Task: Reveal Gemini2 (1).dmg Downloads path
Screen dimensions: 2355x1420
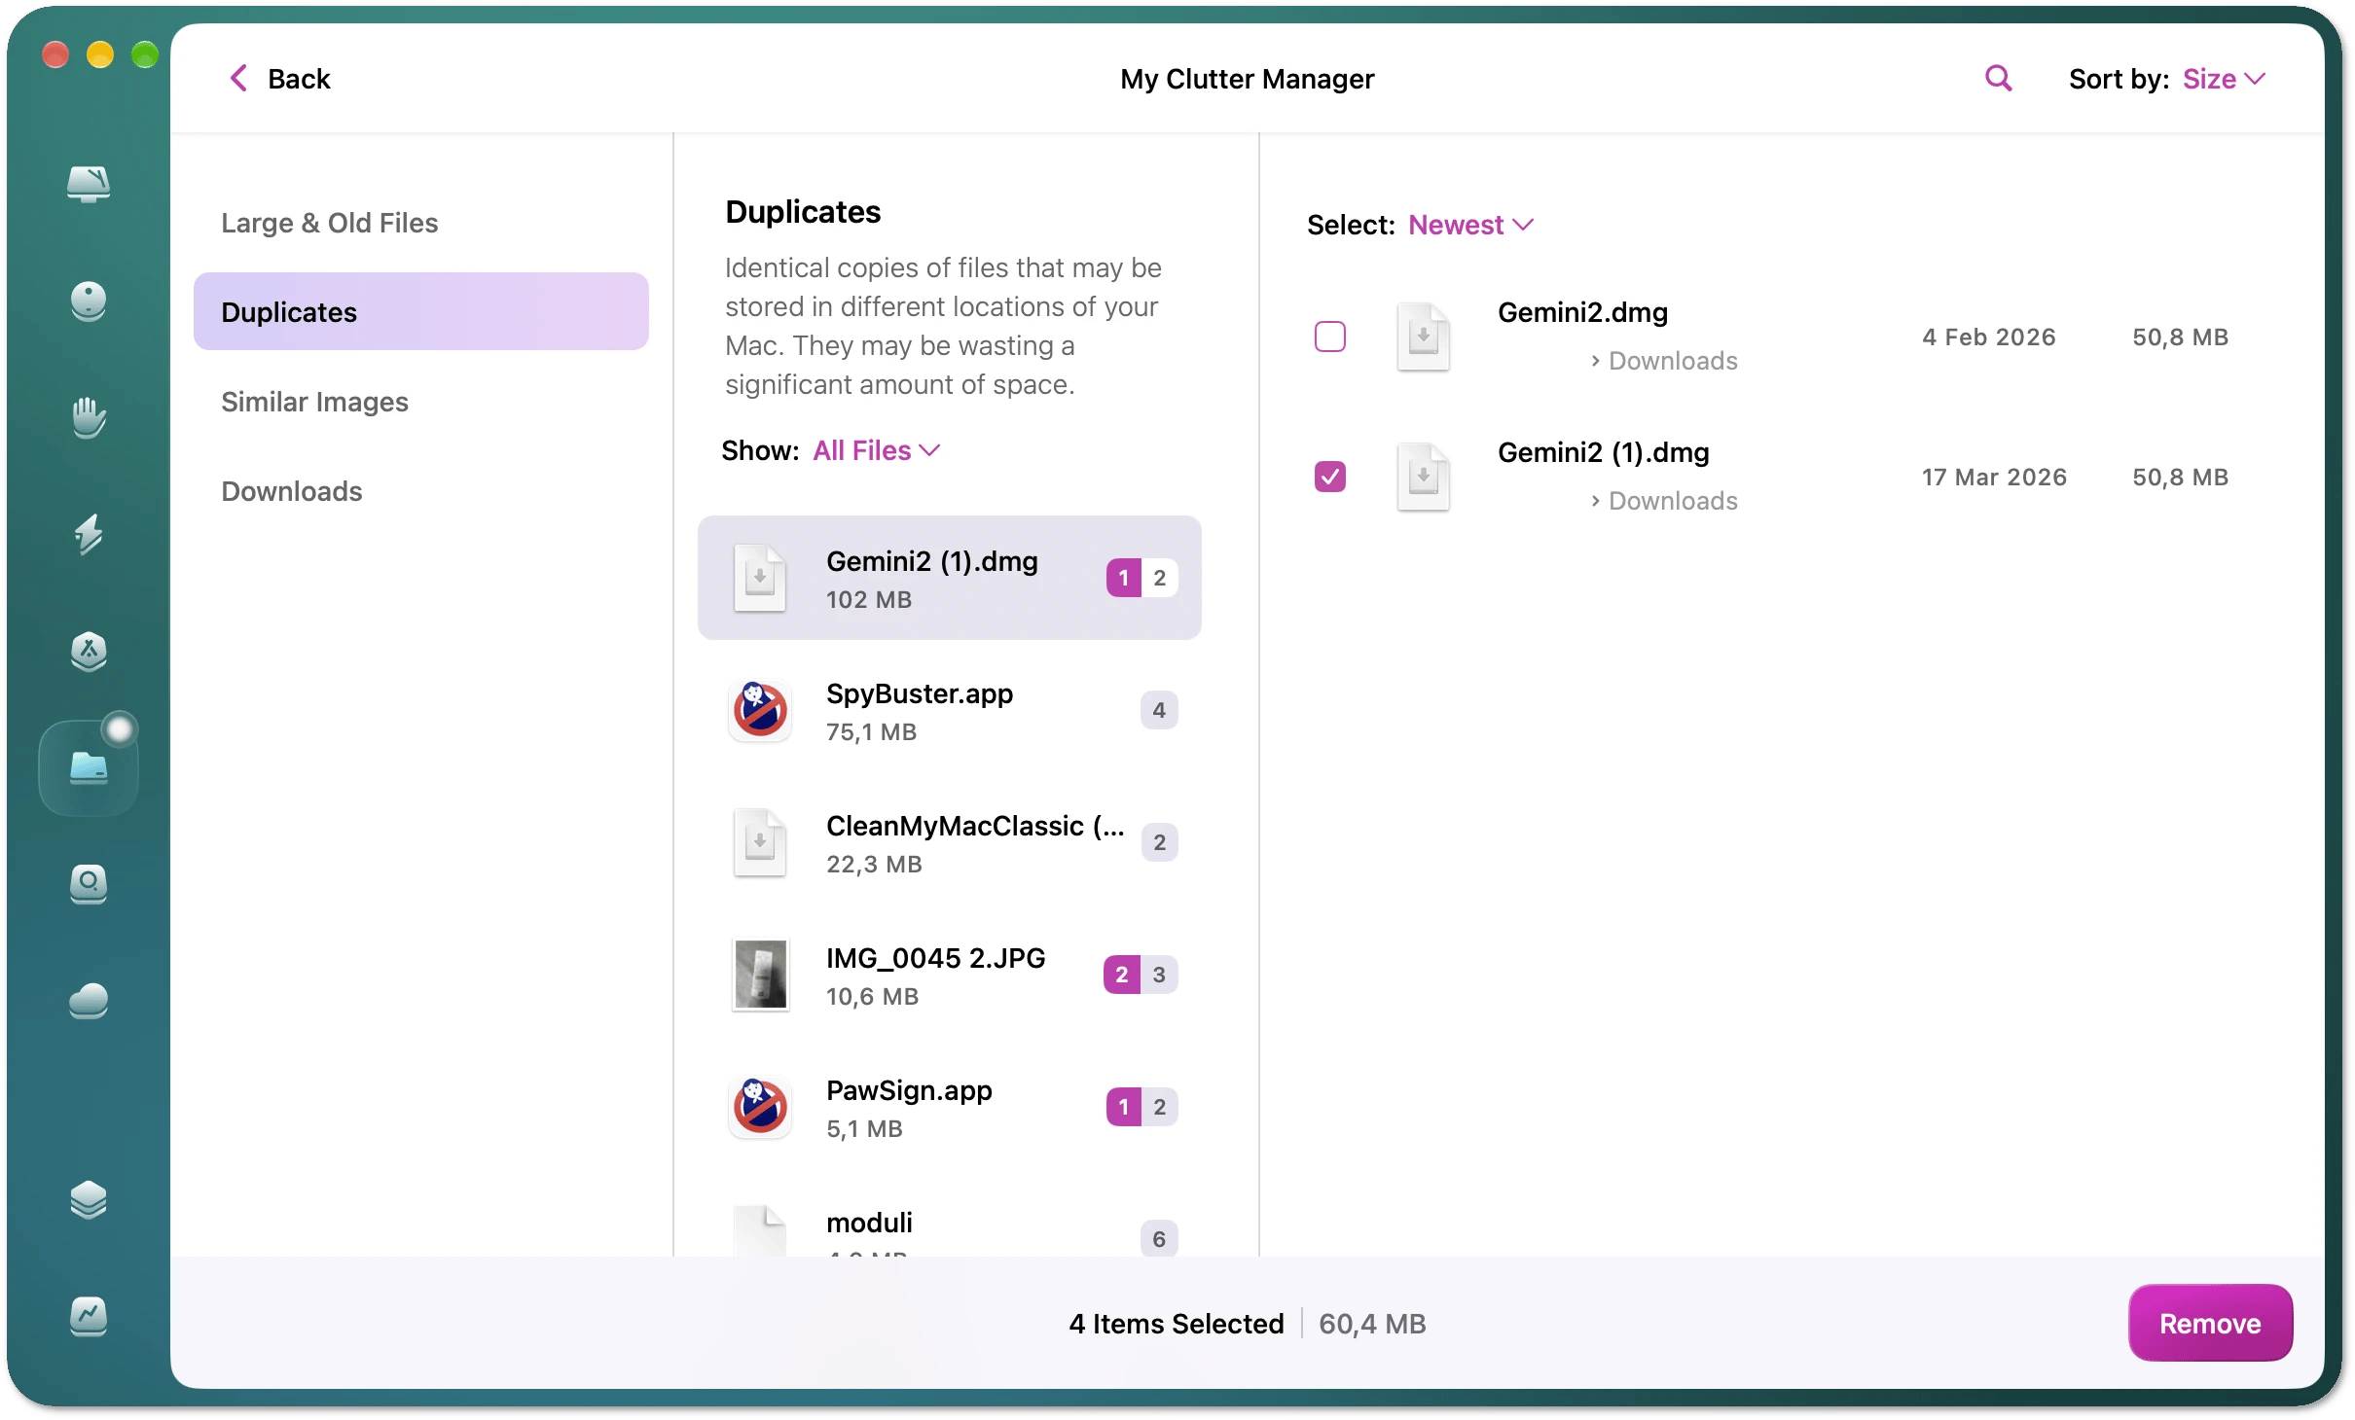Action: coord(1663,501)
